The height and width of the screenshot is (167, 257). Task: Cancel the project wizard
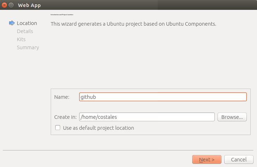pyautogui.click(x=239, y=160)
